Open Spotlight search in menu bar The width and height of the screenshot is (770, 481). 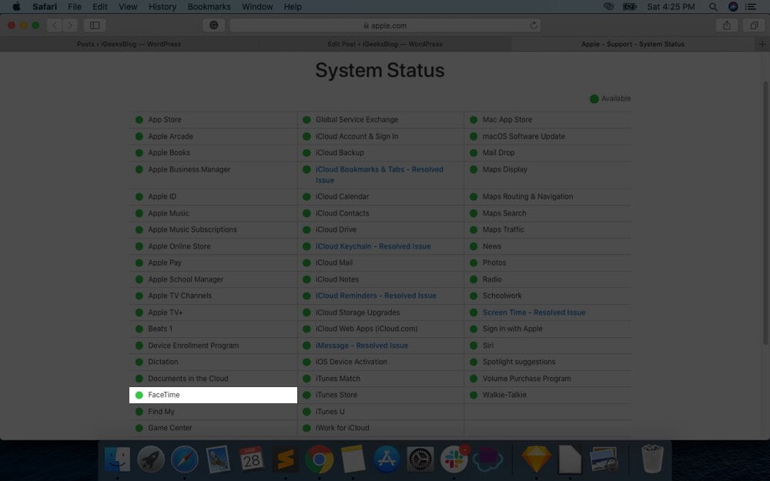tap(713, 7)
